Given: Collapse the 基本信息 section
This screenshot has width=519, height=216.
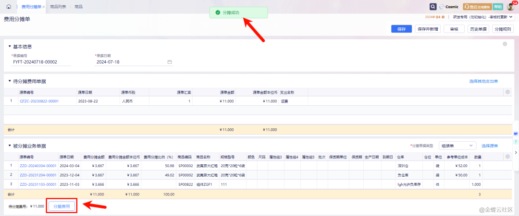Looking at the screenshot, I should pyautogui.click(x=9, y=46).
